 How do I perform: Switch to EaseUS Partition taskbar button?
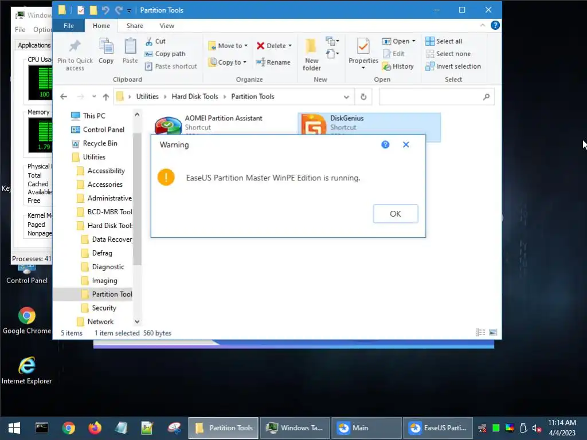pyautogui.click(x=437, y=428)
